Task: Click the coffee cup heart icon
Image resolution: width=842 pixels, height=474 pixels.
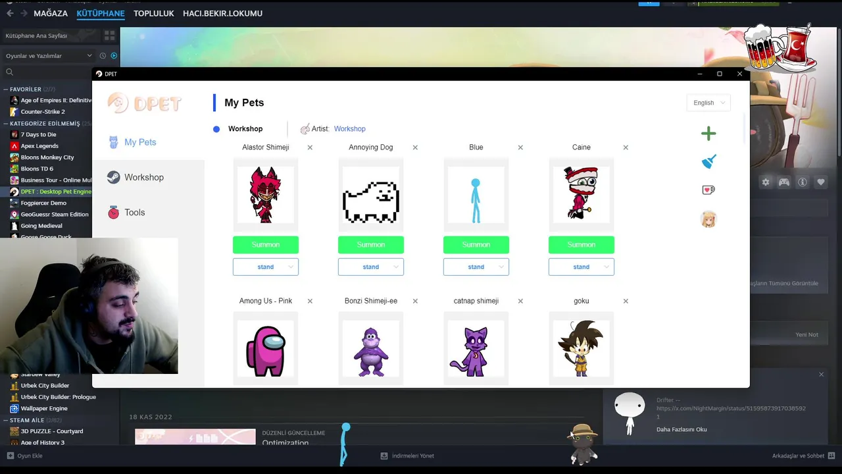Action: [708, 190]
